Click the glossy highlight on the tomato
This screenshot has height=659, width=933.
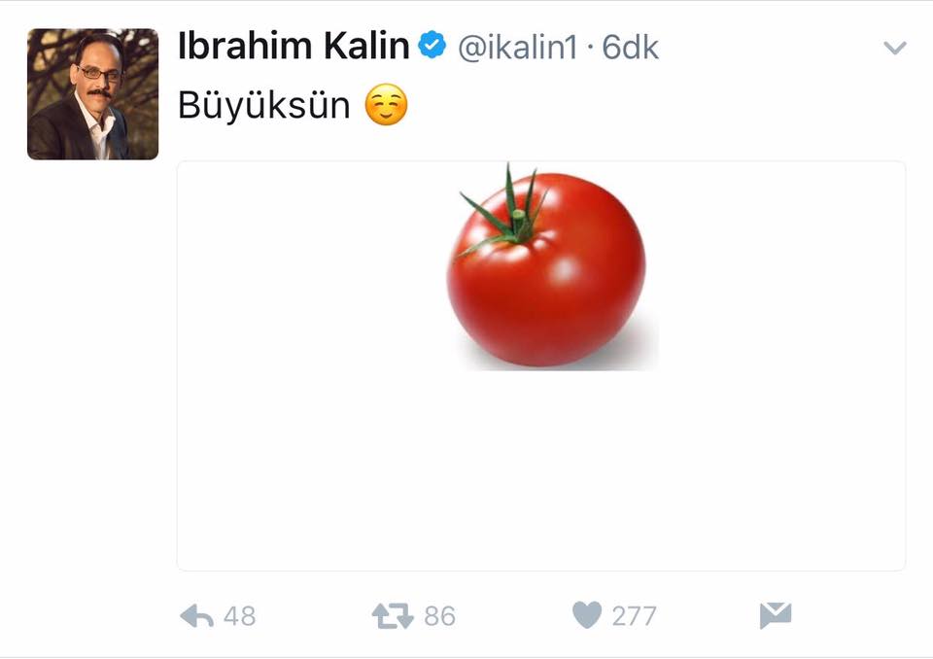click(564, 269)
